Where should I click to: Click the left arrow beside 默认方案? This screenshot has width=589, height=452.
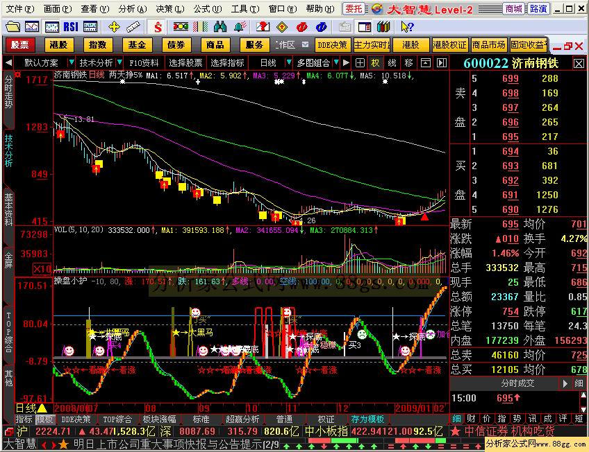[x=8, y=62]
